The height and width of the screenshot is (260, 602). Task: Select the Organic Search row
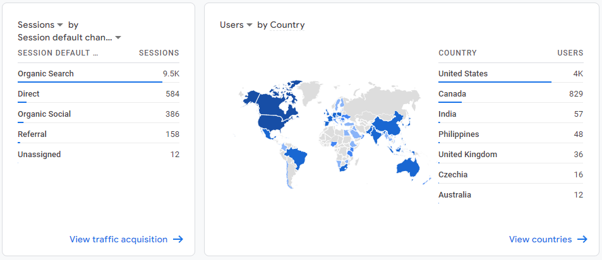pos(99,74)
